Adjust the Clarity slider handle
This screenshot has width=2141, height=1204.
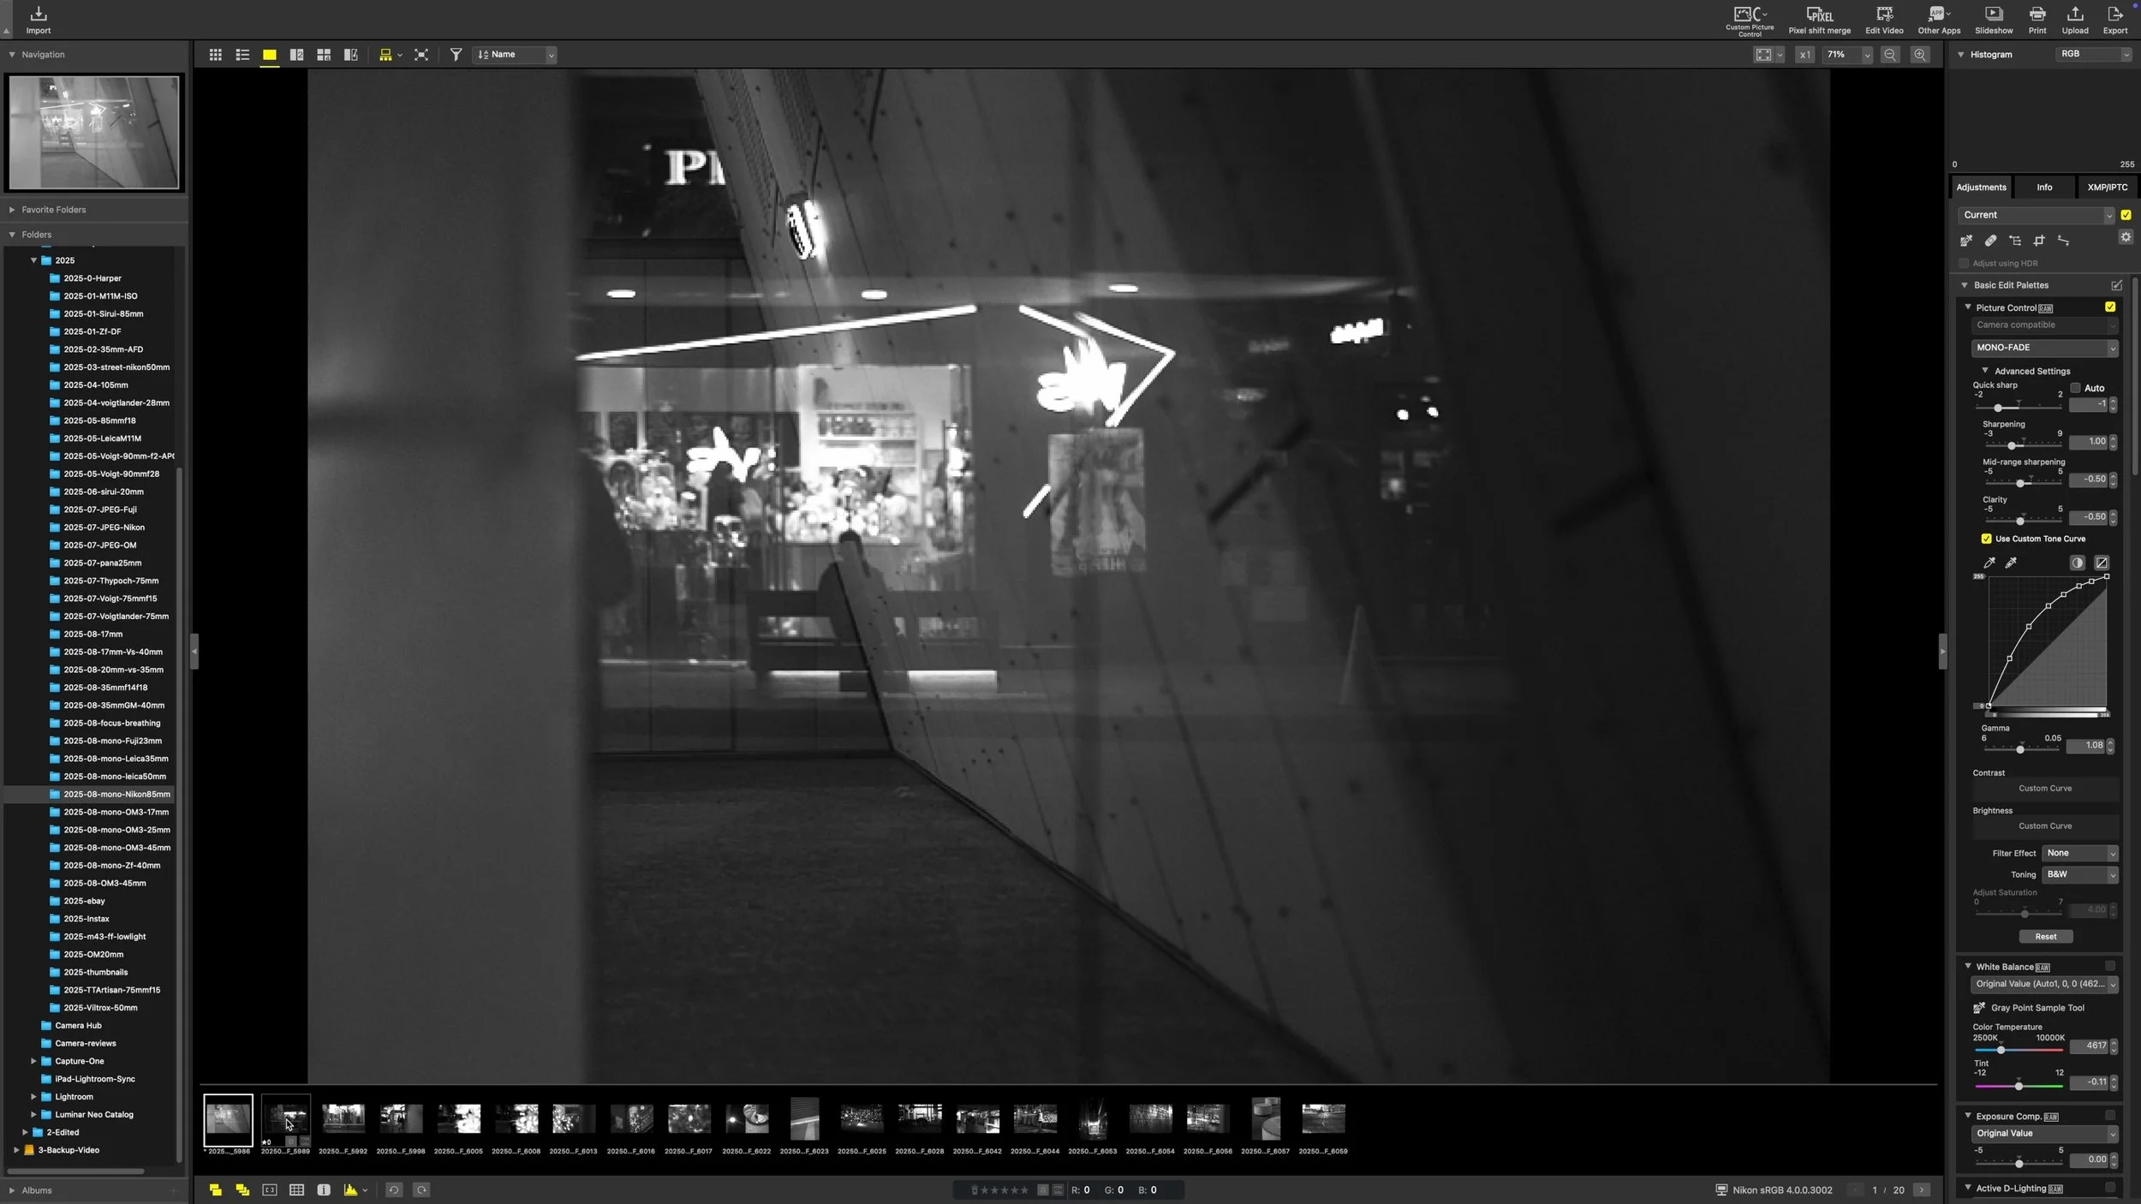(x=2020, y=521)
